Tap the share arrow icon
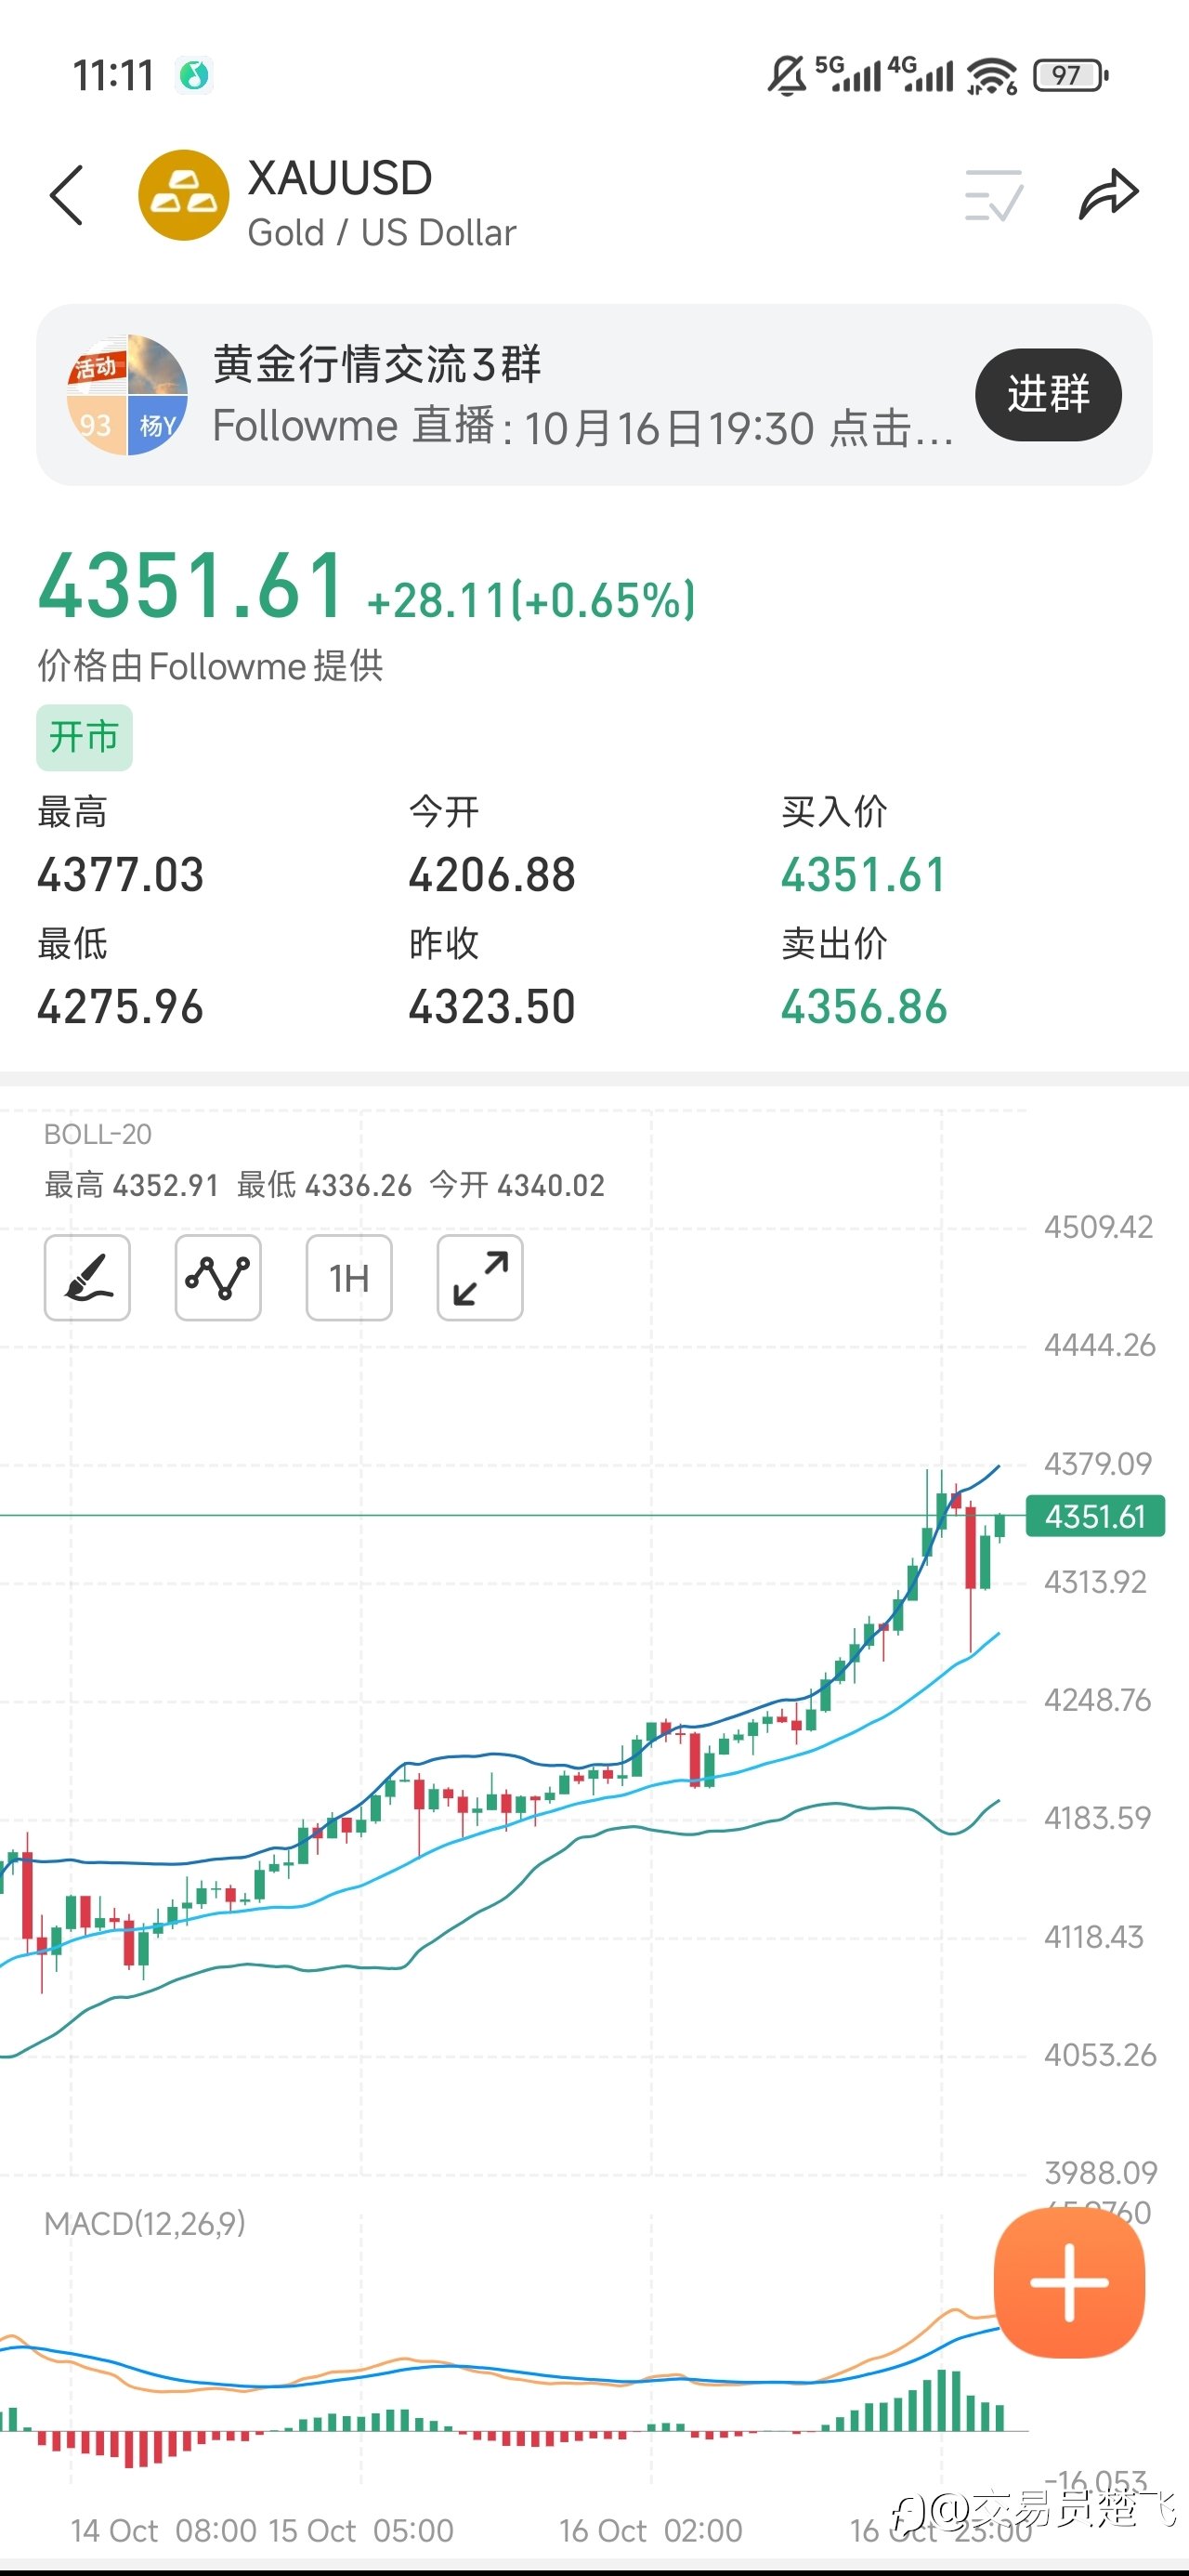The height and width of the screenshot is (2576, 1189). coord(1108,195)
